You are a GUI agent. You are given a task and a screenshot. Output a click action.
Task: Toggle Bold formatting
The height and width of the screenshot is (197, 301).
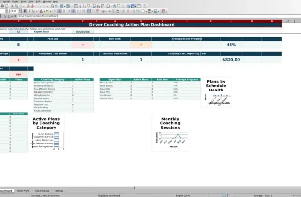pyautogui.click(x=25, y=11)
